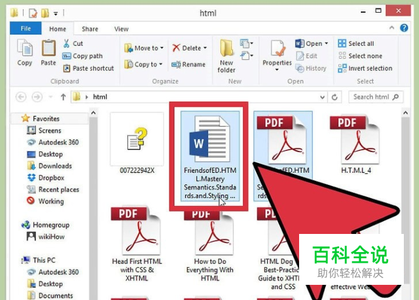Viewport: 419px width, 300px height.
Task: Collapse the ribbon with chevron arrow
Action: 392,27
